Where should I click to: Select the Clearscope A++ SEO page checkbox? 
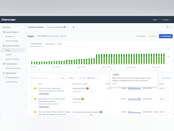pyautogui.click(x=31, y=99)
